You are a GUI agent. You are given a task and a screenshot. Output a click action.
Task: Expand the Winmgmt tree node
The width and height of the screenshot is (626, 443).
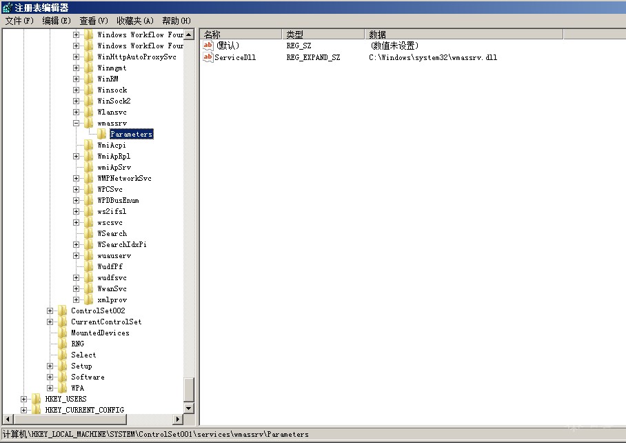pos(76,68)
